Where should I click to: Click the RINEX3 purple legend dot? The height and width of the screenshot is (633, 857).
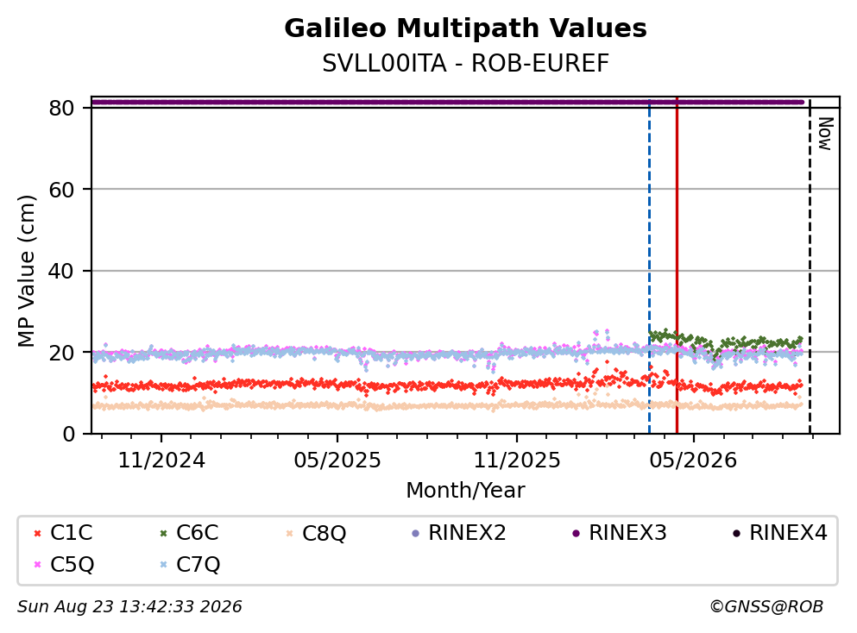tap(576, 533)
